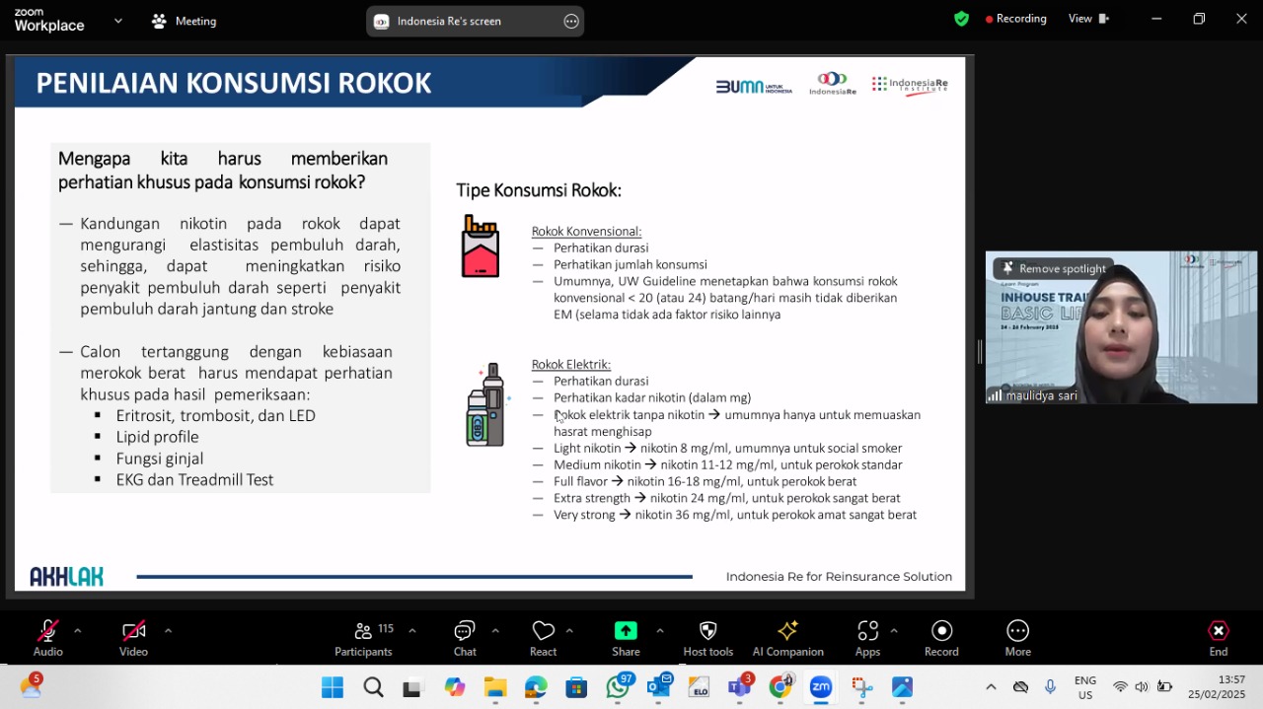
Task: Open screen share options ellipsis
Action: [x=571, y=21]
